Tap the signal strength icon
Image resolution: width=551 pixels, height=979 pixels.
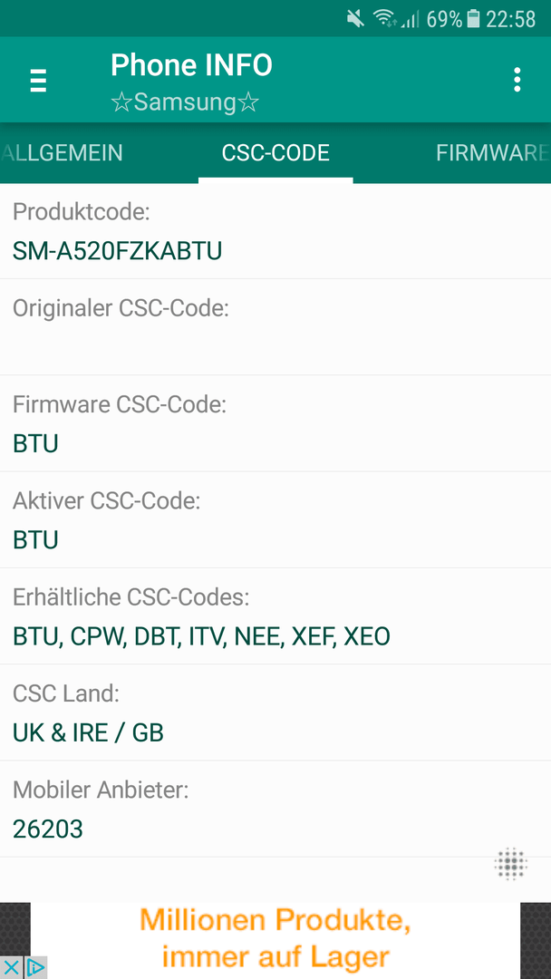[410, 20]
